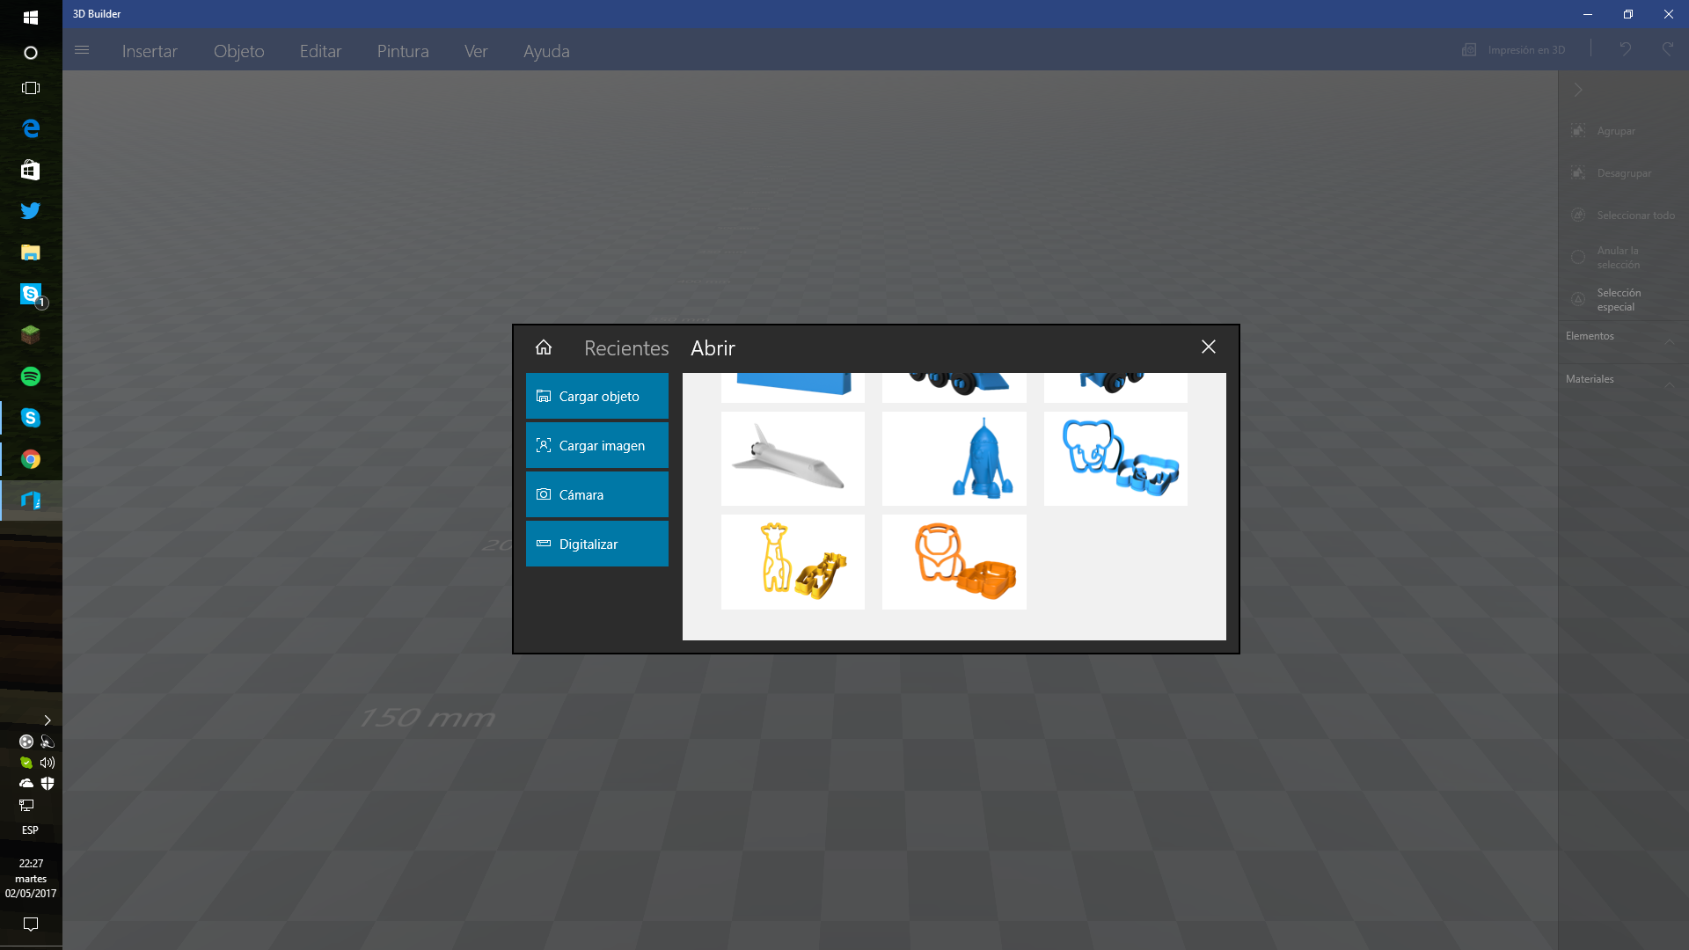Collapse the right side panel chevron
This screenshot has width=1689, height=950.
point(1578,90)
